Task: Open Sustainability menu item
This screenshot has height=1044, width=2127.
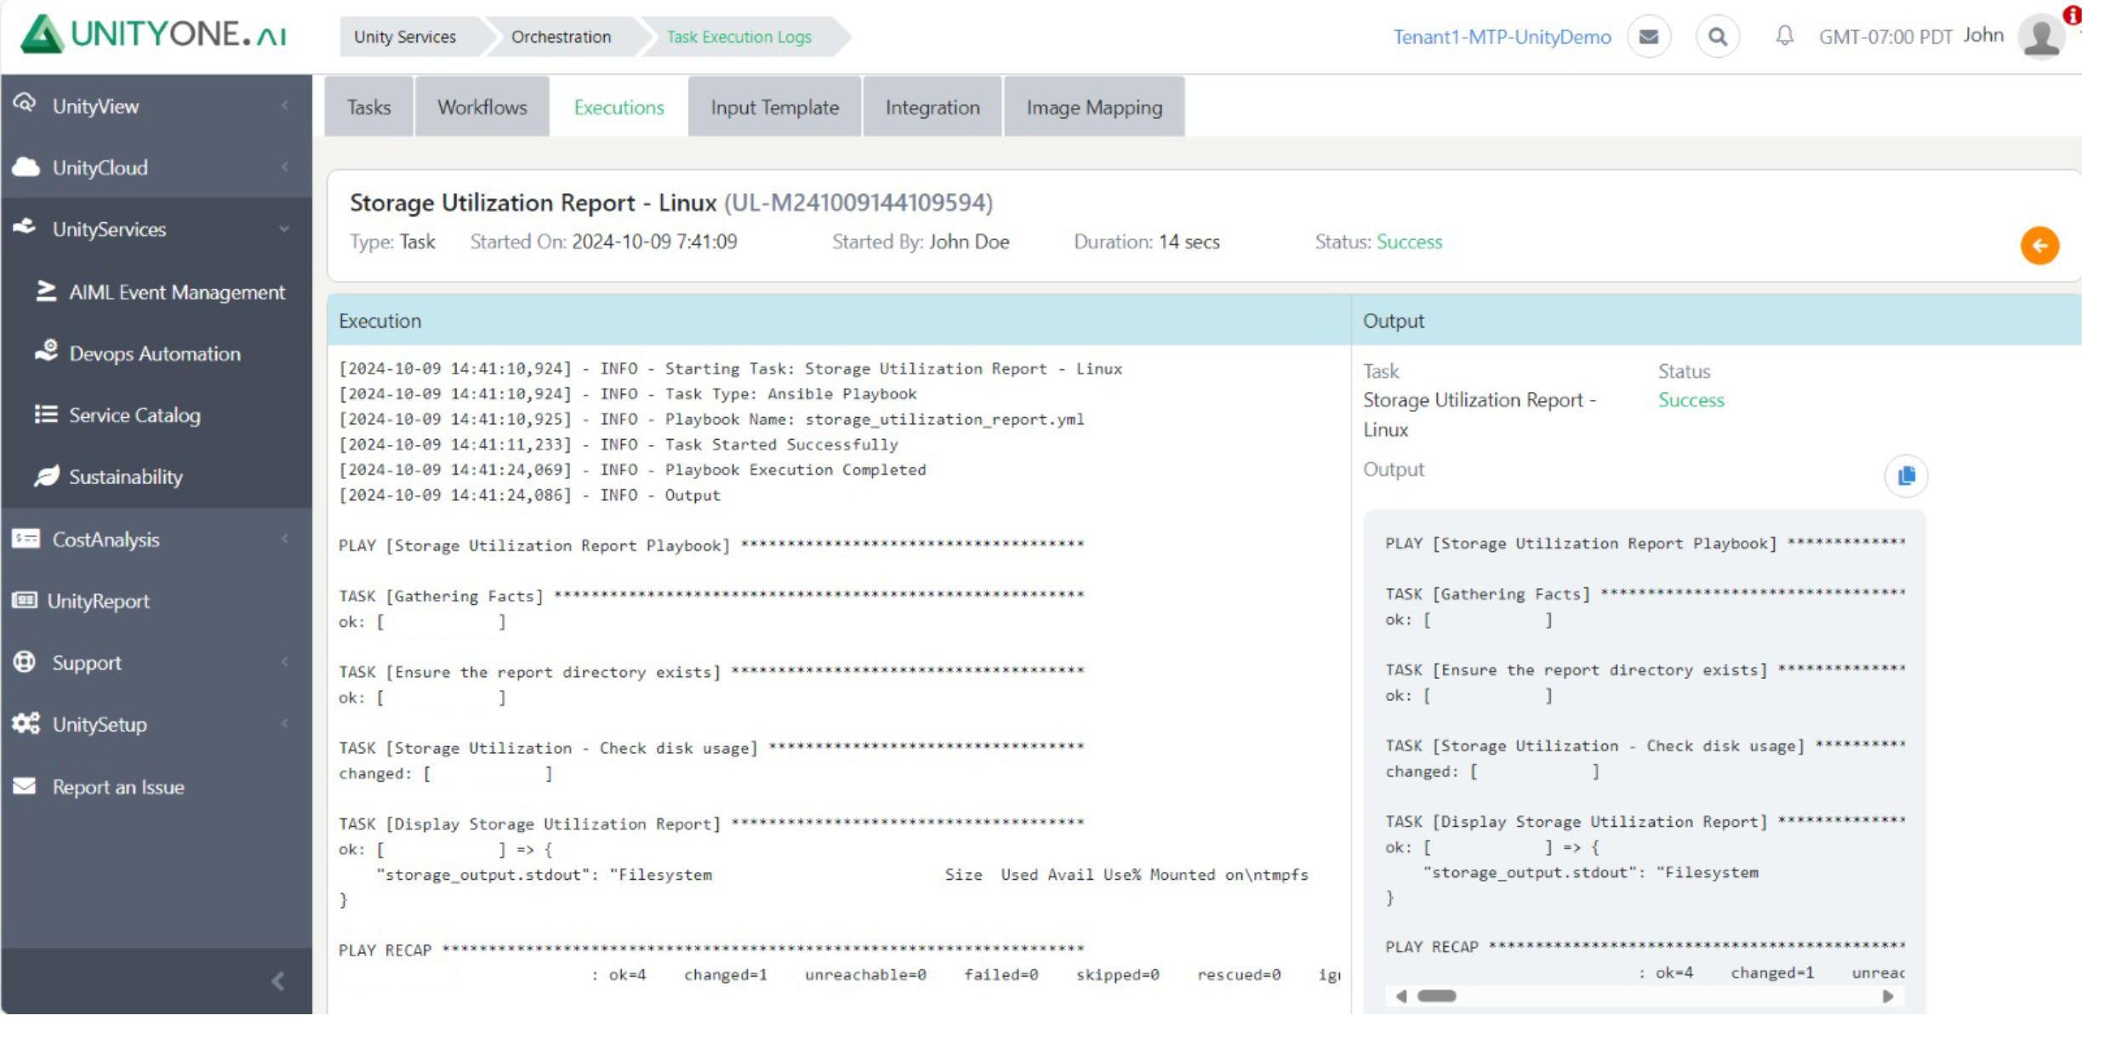Action: point(126,476)
